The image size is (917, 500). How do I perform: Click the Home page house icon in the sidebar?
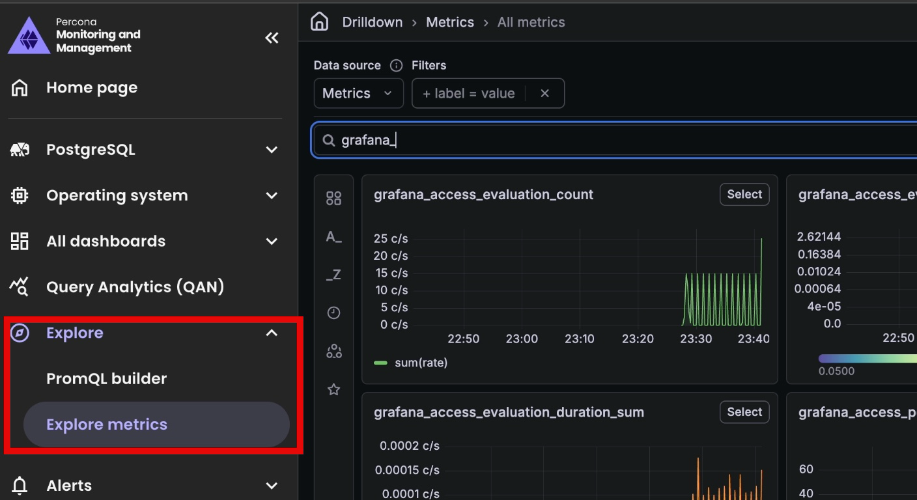point(20,87)
